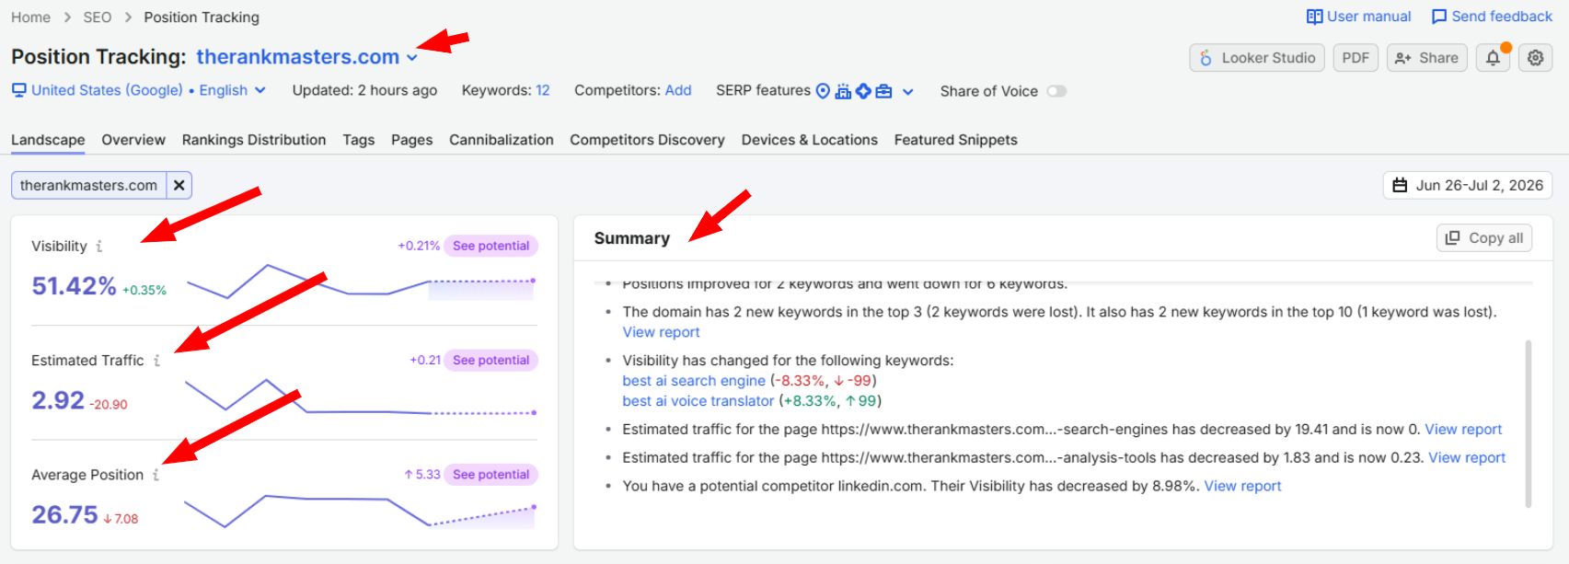Click the Share button

pyautogui.click(x=1427, y=58)
